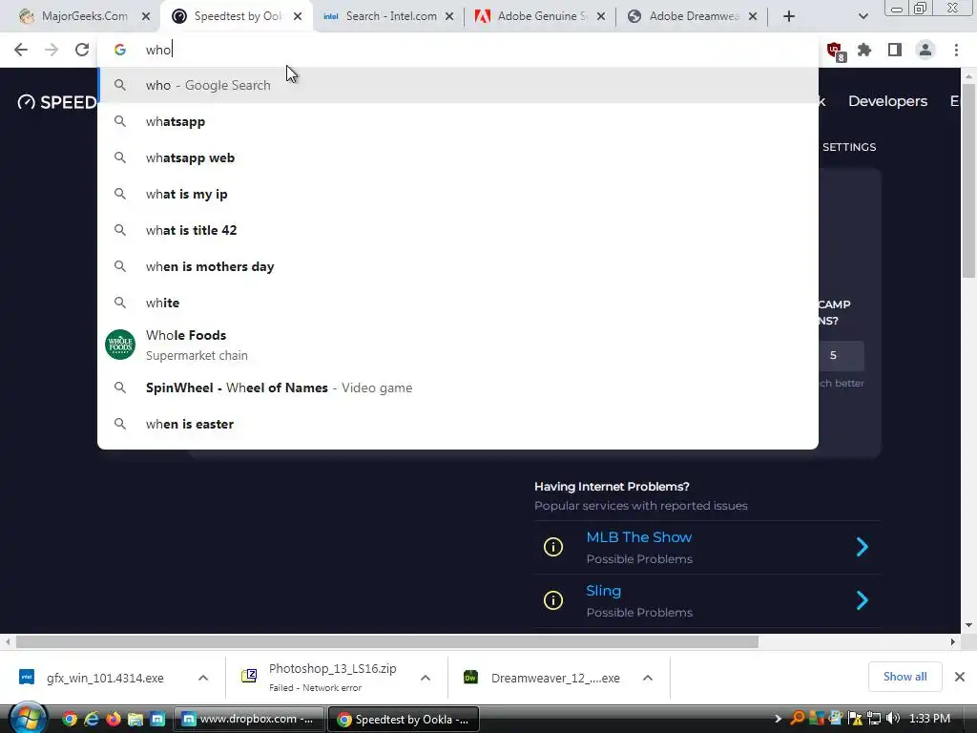Open the uBlock Origin extension icon
The width and height of the screenshot is (977, 733).
(834, 51)
